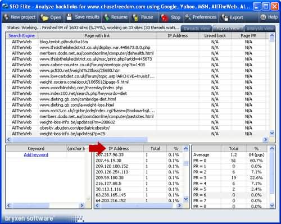Open Preferences with the tools icon

188,17
